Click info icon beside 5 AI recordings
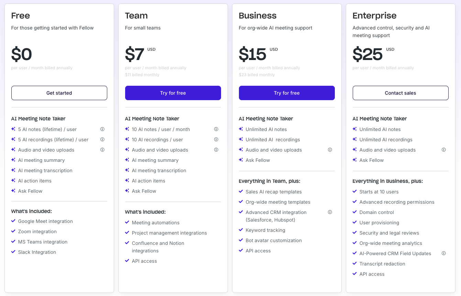This screenshot has width=461, height=296. pyautogui.click(x=102, y=139)
